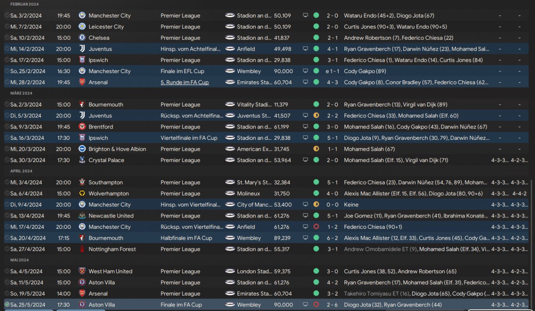Click the Newcastle United badge icon
Screen dimensions: 535x311
pos(82,216)
